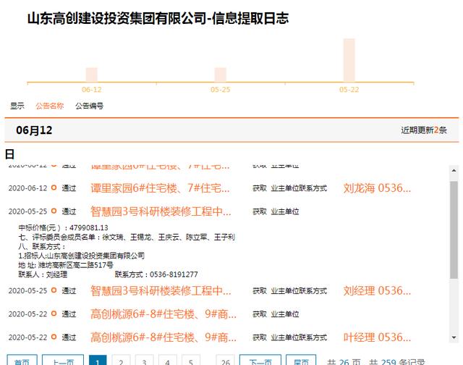Click status circle on 智慧园 业主单位联系方式 row
463x365 pixels.
click(x=54, y=291)
